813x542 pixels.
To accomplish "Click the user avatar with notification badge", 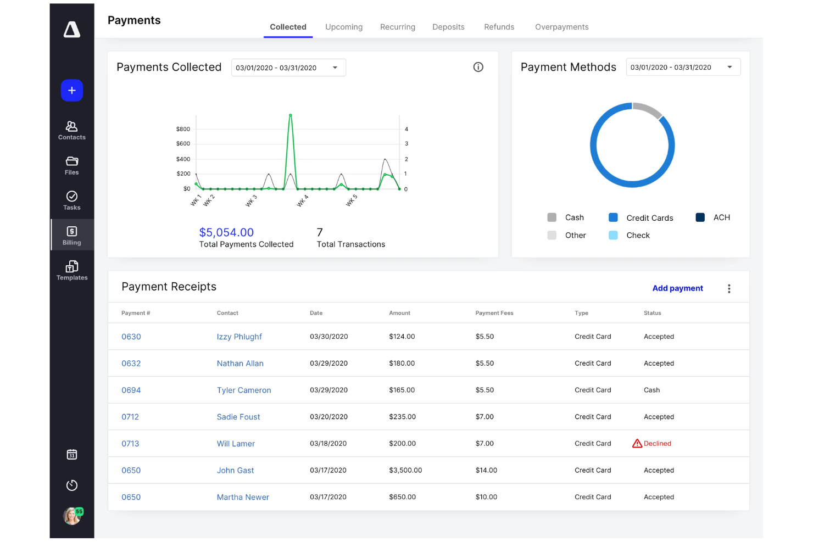I will coord(71,516).
